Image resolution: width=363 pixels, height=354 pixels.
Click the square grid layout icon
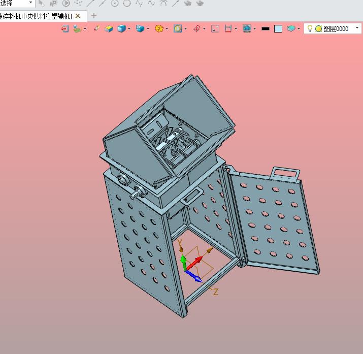[x=215, y=29]
